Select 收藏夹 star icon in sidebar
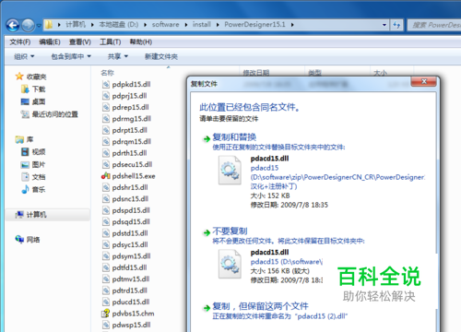The height and width of the screenshot is (332, 461). [19, 77]
